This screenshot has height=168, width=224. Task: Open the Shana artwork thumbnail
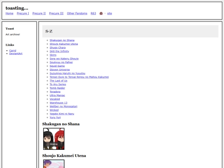coord(54,139)
